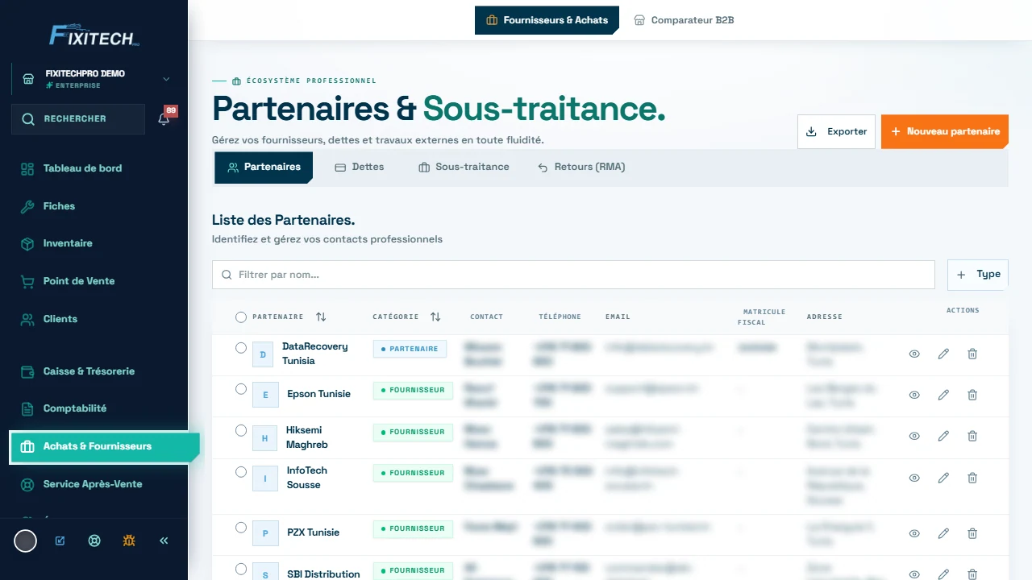
Task: Delete the InfoTech Sousse partner
Action: 972,478
